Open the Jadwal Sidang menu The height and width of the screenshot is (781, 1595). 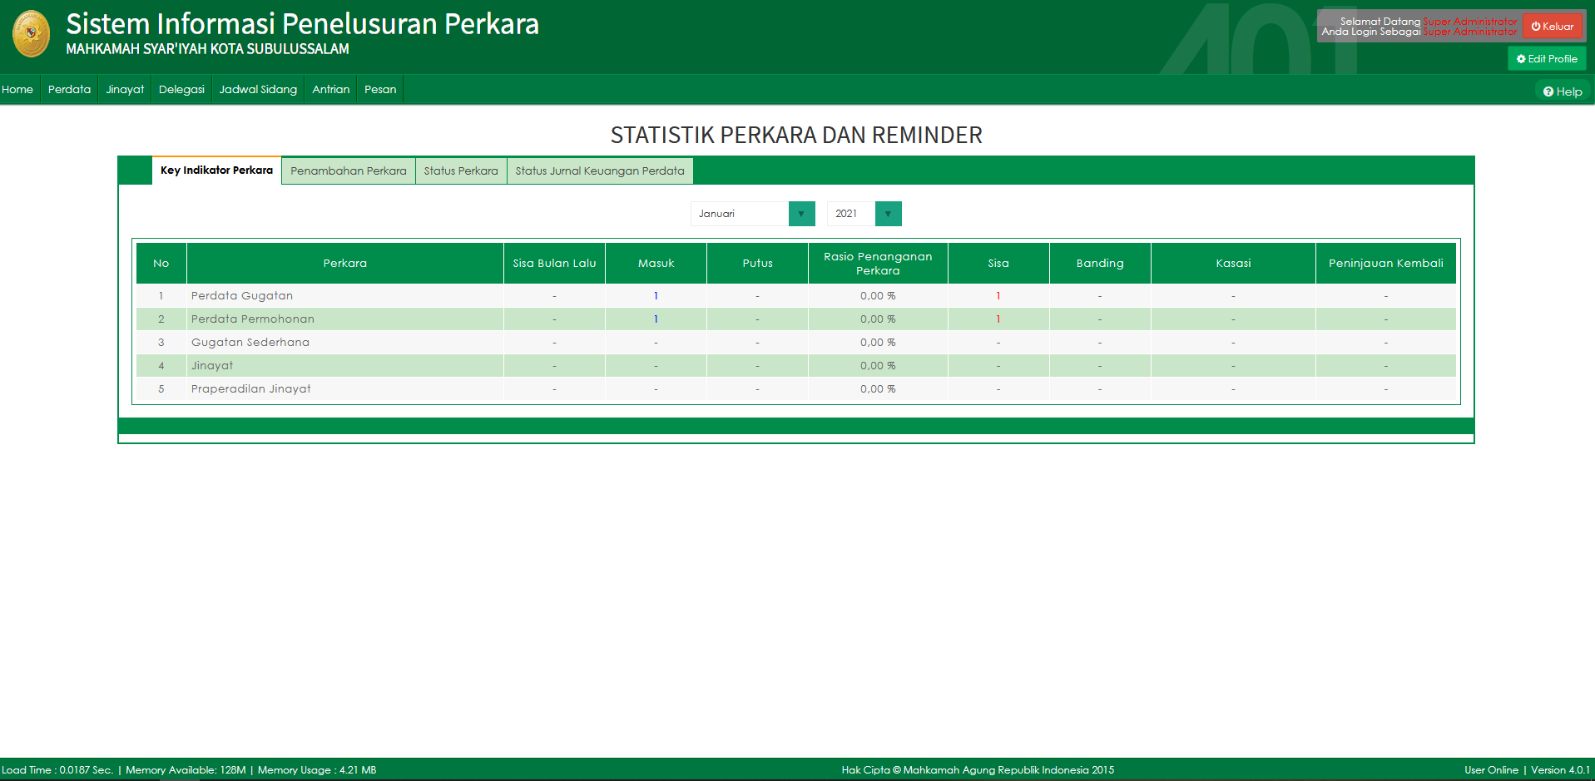coord(258,90)
